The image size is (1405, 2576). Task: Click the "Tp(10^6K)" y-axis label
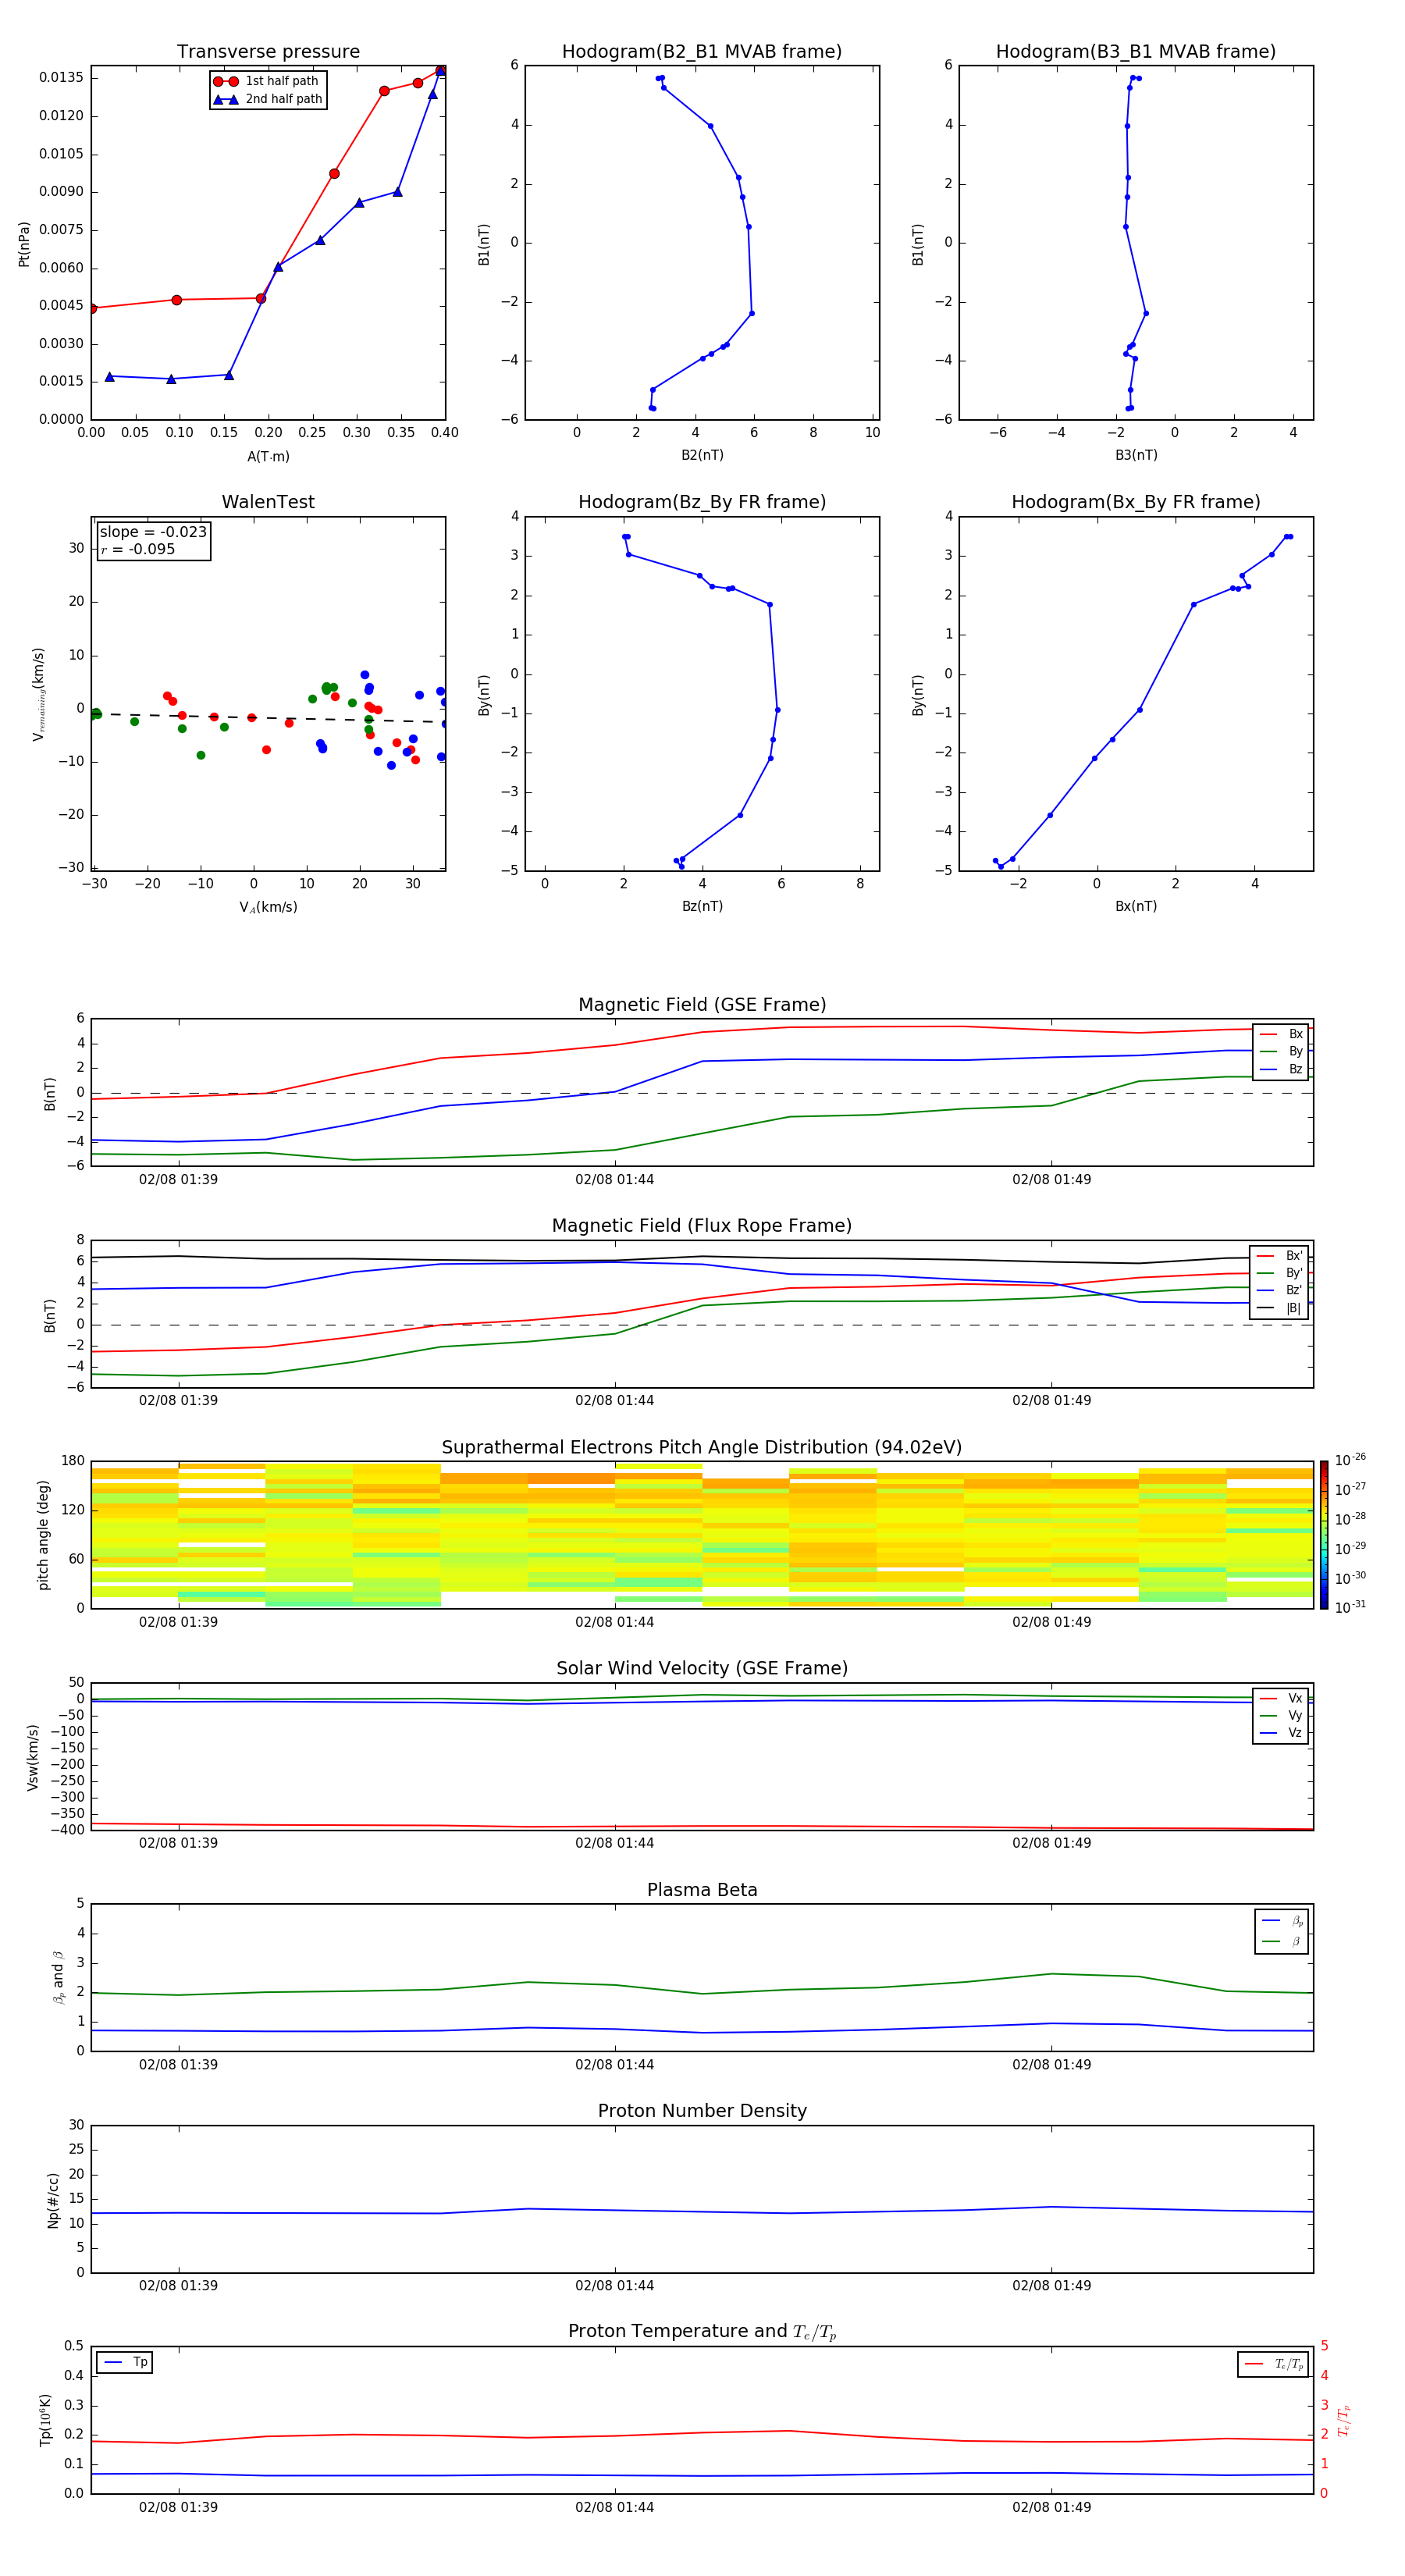[45, 2420]
